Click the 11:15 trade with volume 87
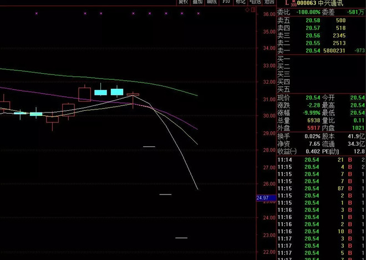Image resolution: width=366 pixels, height=260 pixels. (321, 188)
